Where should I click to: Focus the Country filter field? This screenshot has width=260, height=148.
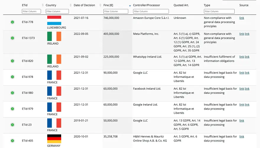tap(57, 11)
